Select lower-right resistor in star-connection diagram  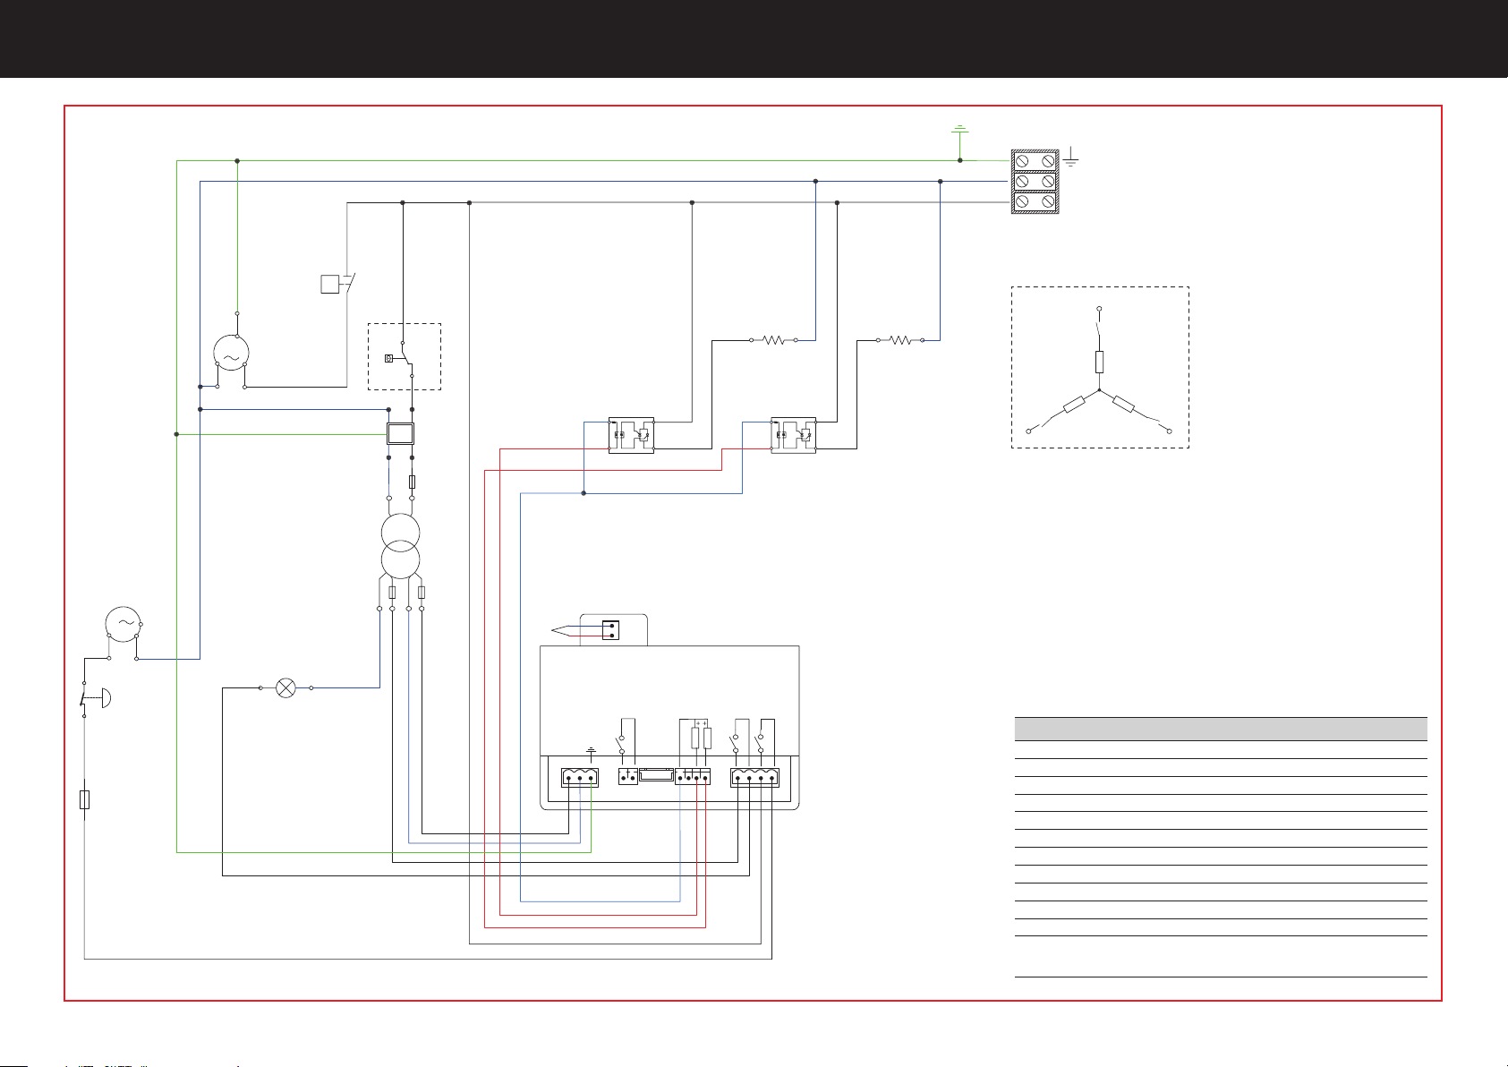(1123, 405)
